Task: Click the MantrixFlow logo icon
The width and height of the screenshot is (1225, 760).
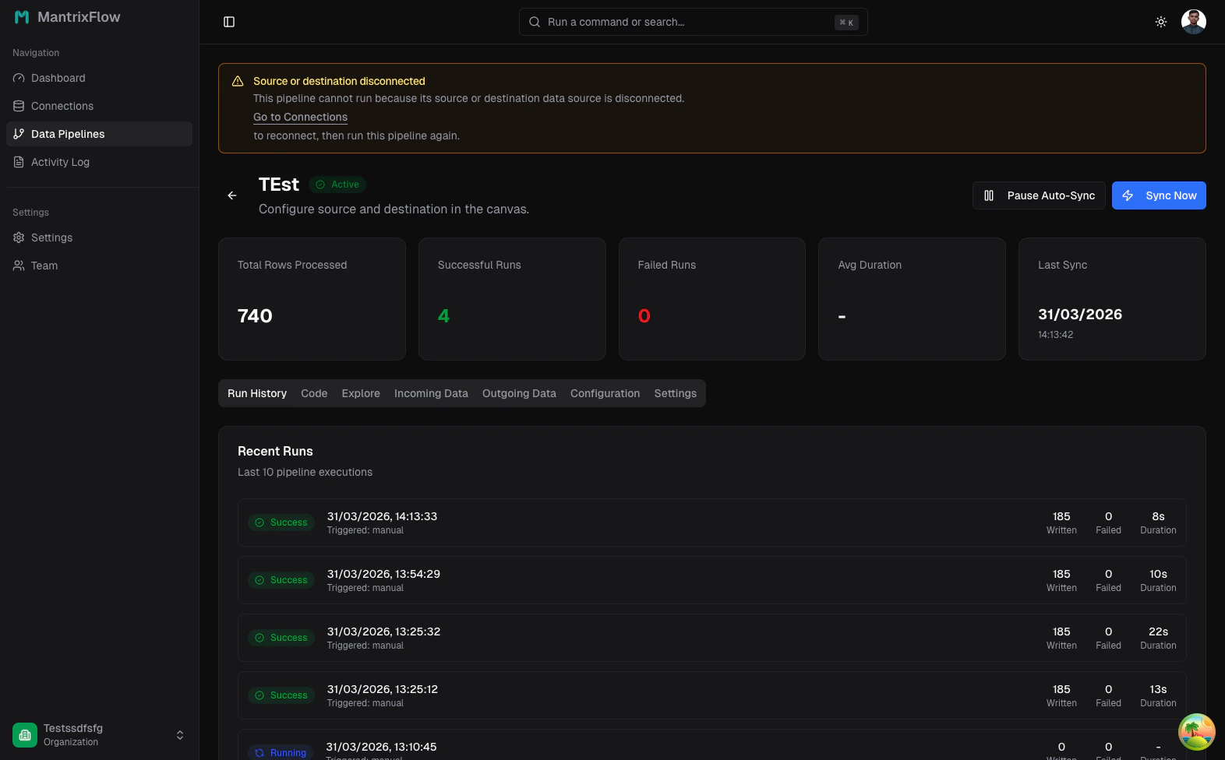Action: pos(22,17)
